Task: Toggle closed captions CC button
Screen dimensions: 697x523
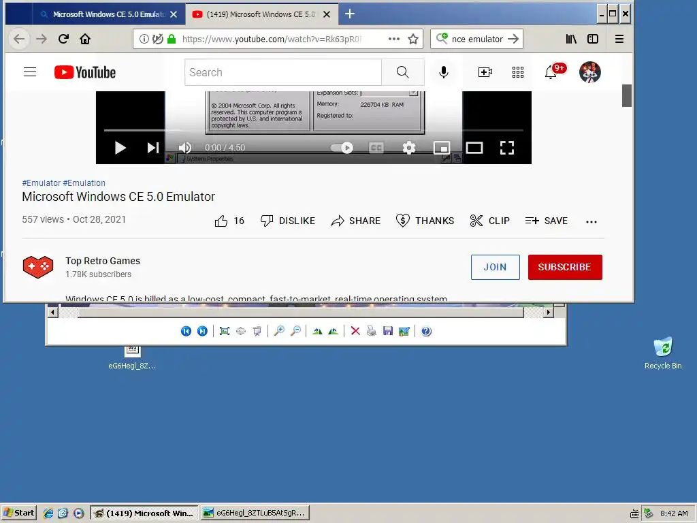Action: [x=376, y=148]
